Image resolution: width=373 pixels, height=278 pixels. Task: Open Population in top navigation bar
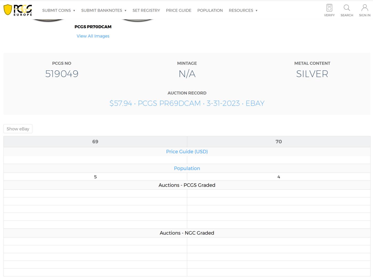point(210,10)
